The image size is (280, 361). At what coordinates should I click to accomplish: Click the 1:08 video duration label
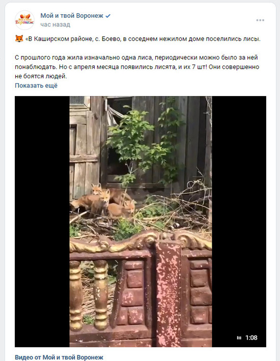point(251,338)
